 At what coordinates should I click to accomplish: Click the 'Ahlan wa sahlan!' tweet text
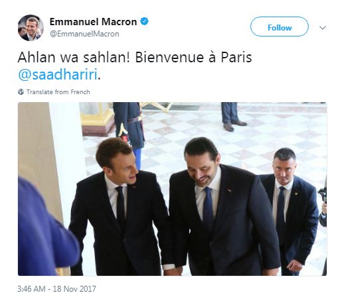coord(74,57)
